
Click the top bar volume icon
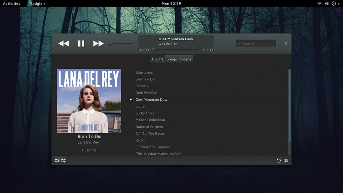click(326, 3)
